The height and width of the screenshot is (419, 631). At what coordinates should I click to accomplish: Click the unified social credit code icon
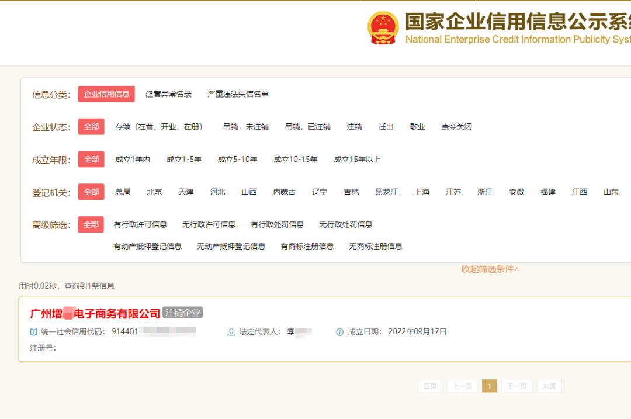point(33,331)
